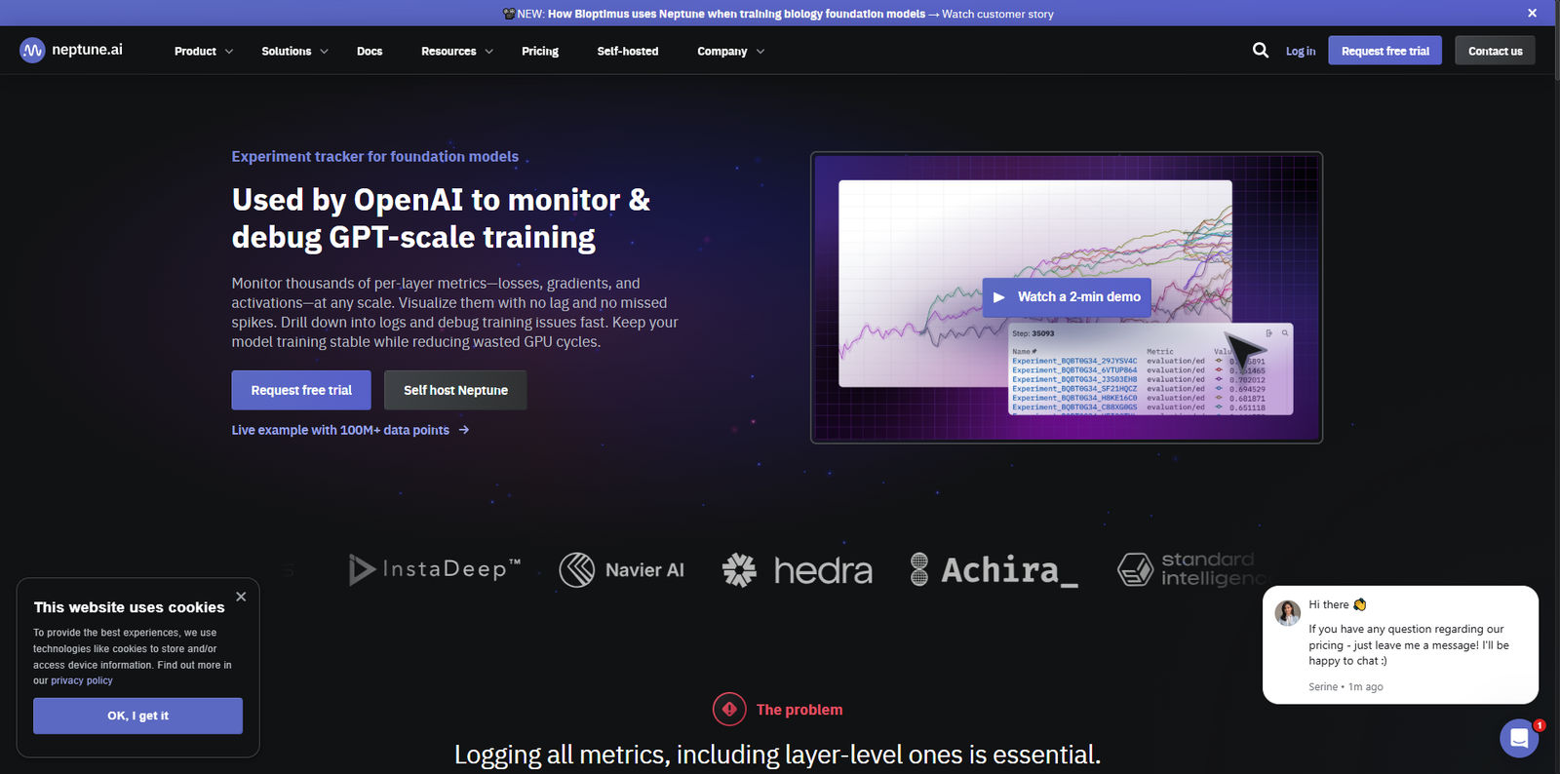This screenshot has height=774, width=1560.
Task: Click Serine's avatar in chat popup
Action: point(1288,612)
